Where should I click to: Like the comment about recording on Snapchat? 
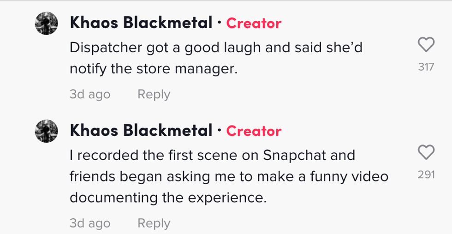click(426, 152)
